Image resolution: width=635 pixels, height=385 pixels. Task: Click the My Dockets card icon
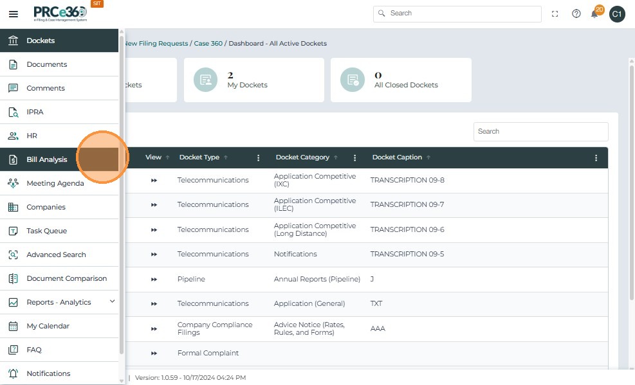[205, 80]
